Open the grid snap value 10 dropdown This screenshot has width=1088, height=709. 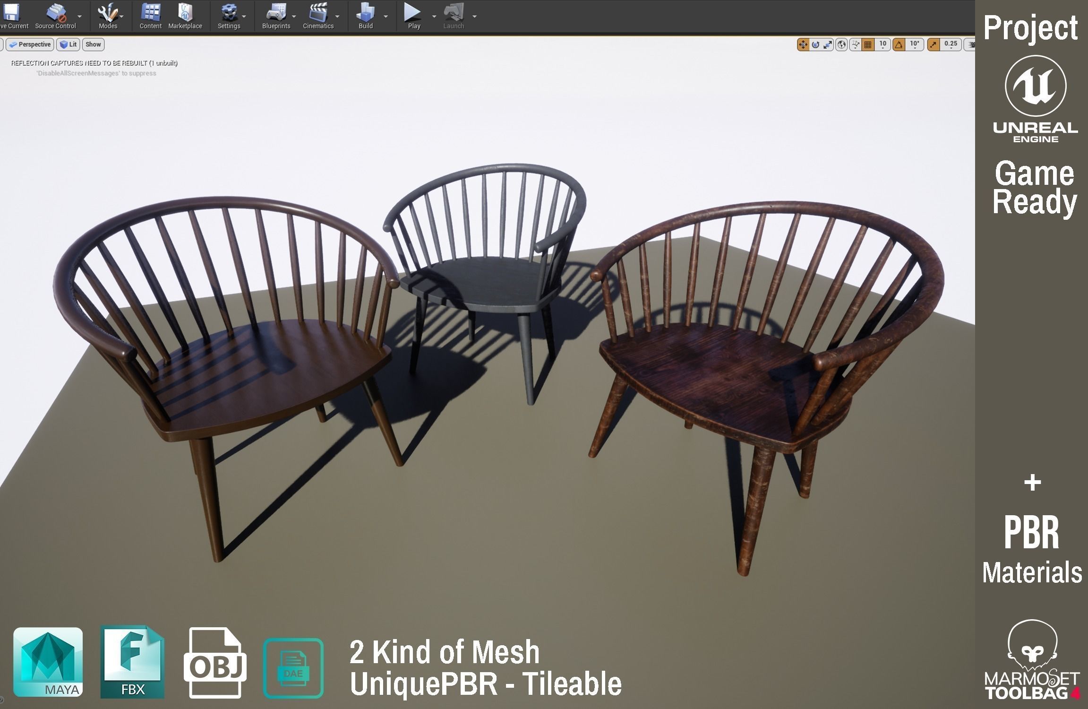[x=882, y=44]
